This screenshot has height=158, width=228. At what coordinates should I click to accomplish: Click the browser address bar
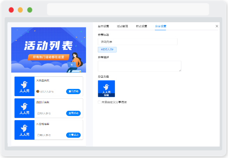[x=128, y=9]
